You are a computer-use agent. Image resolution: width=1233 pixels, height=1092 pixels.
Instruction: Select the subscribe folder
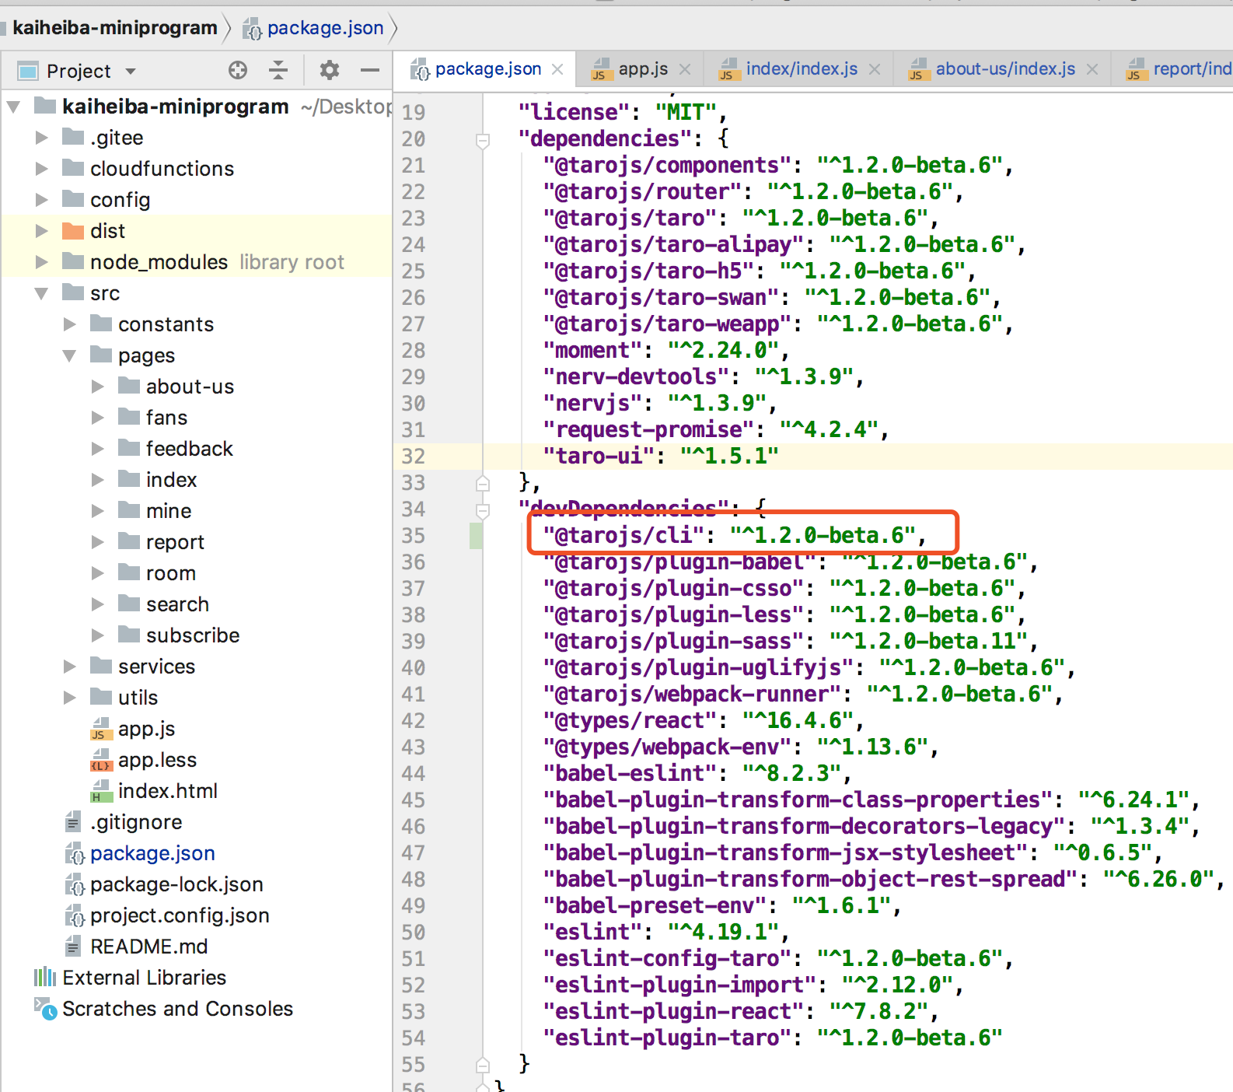(x=193, y=635)
